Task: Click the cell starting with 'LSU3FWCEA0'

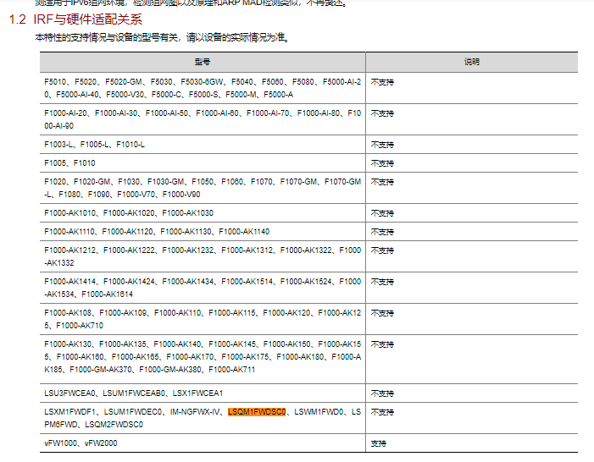Action: coord(203,393)
